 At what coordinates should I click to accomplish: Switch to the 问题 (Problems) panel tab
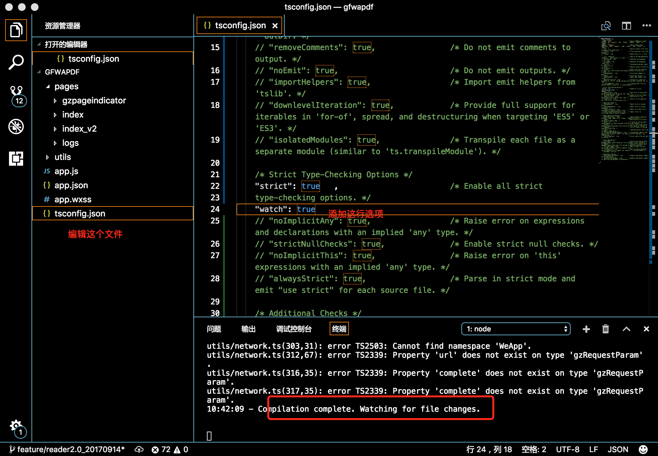click(x=214, y=329)
